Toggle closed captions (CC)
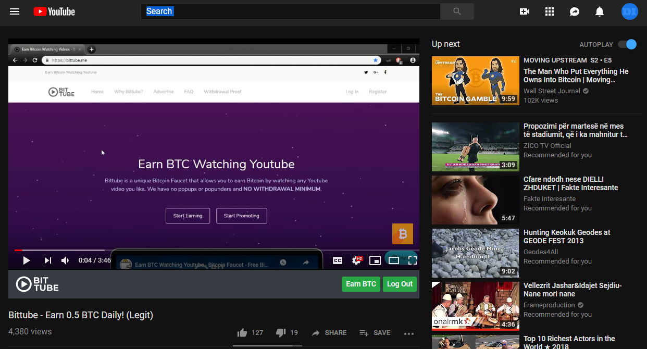The height and width of the screenshot is (349, 647). [x=338, y=260]
